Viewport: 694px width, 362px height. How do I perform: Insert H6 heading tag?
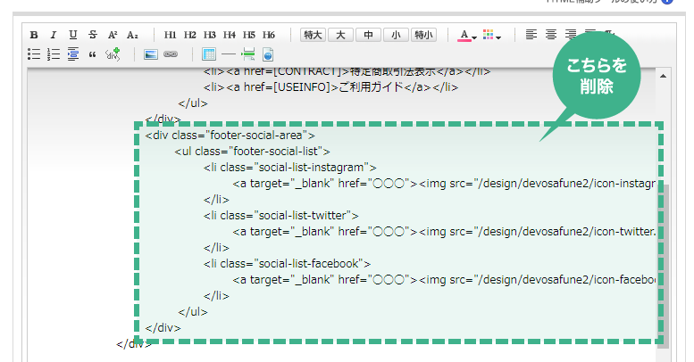point(268,35)
